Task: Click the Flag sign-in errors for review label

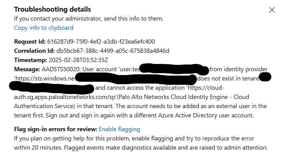Action: click(55, 129)
